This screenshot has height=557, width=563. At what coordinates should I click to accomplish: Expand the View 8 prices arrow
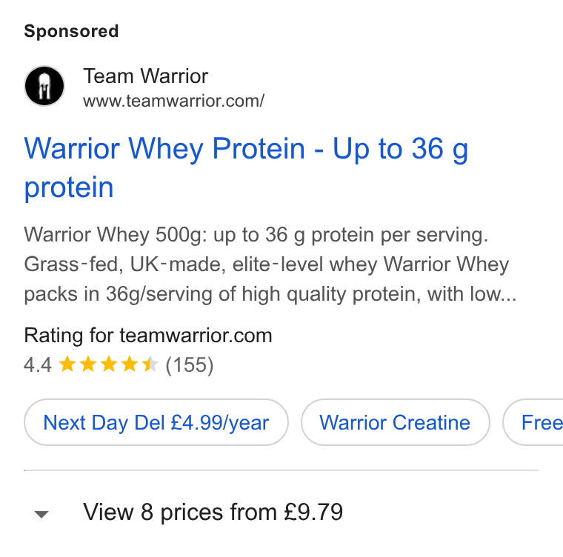pos(41,514)
